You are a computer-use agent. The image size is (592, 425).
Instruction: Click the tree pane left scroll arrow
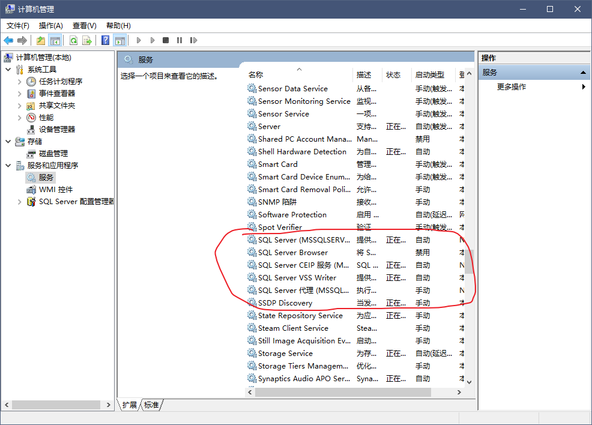7,405
